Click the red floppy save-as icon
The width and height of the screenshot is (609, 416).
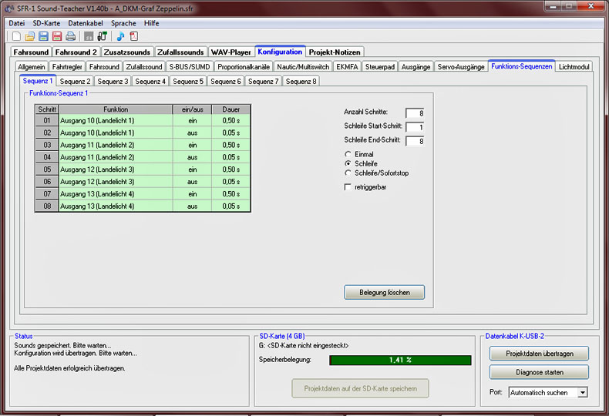pyautogui.click(x=56, y=36)
